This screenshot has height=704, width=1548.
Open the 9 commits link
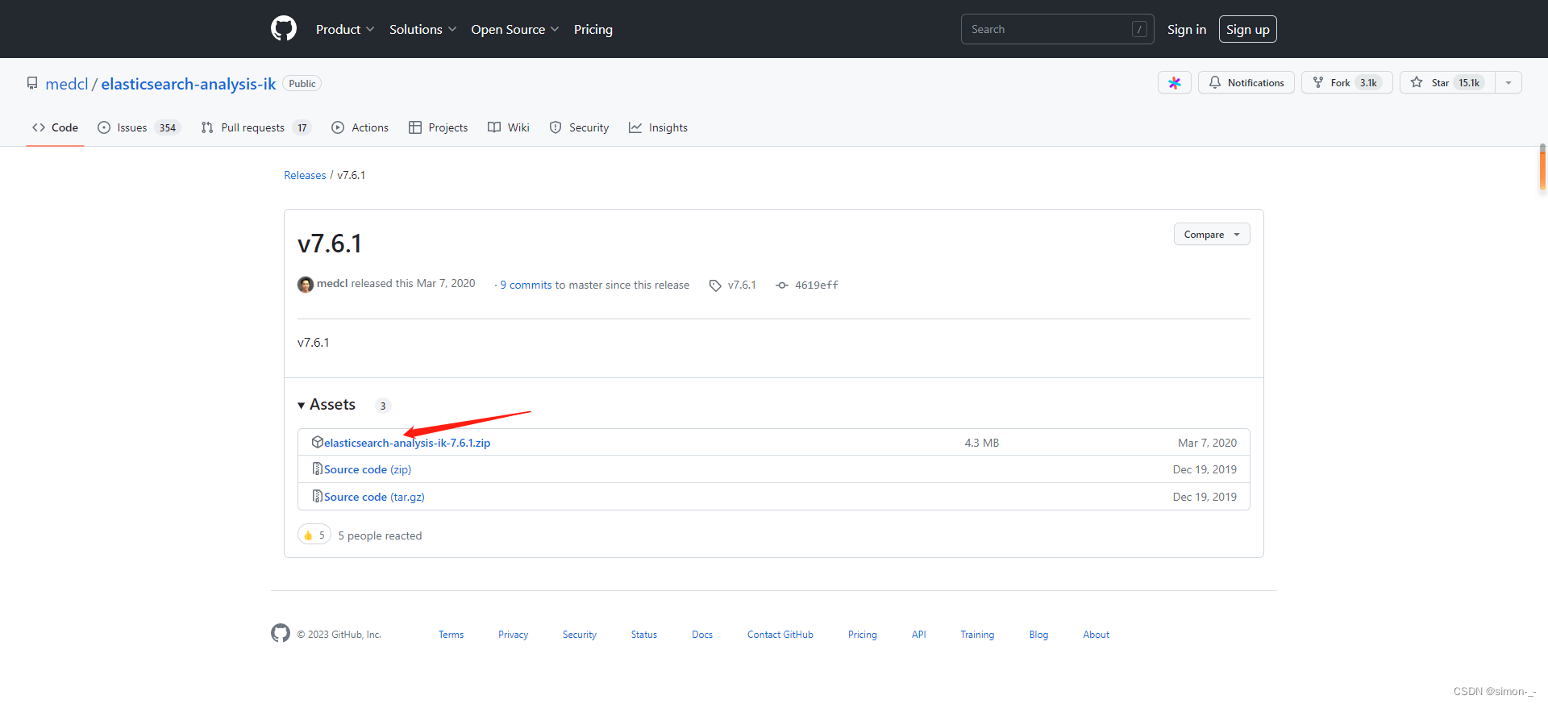click(x=526, y=285)
